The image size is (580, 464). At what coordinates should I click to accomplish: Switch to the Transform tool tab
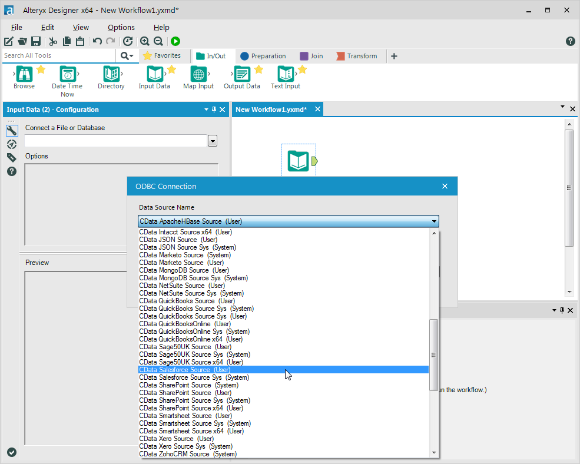357,56
